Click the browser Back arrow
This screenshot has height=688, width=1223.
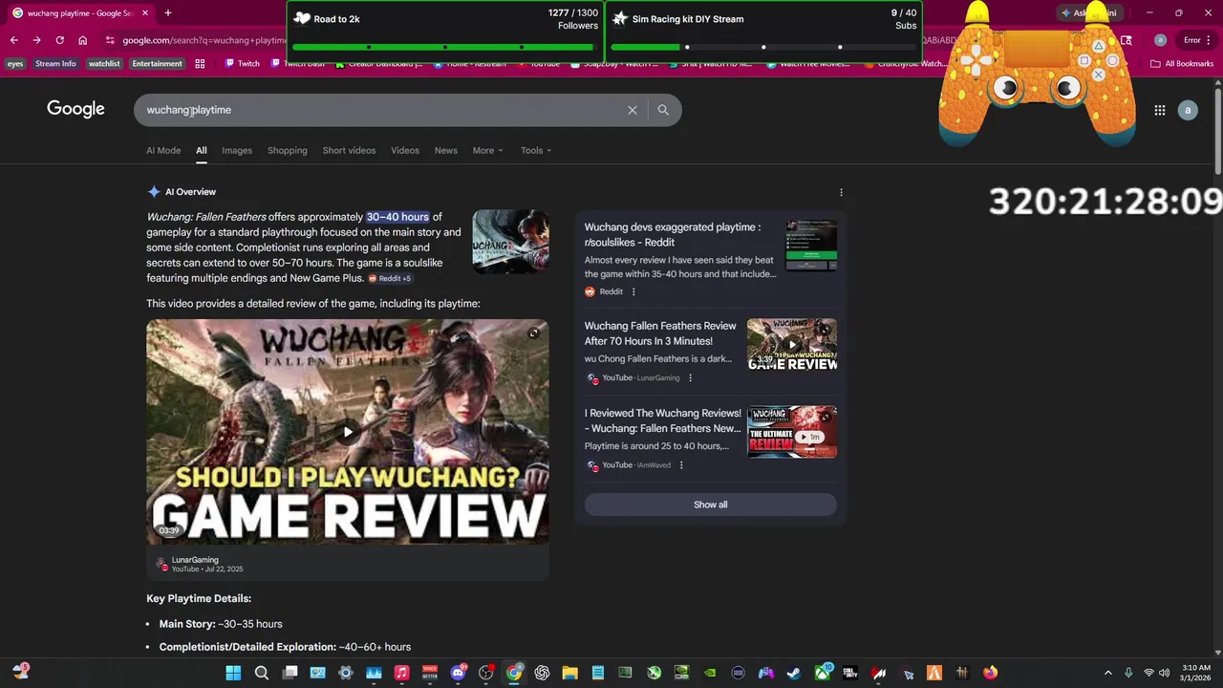coord(13,40)
